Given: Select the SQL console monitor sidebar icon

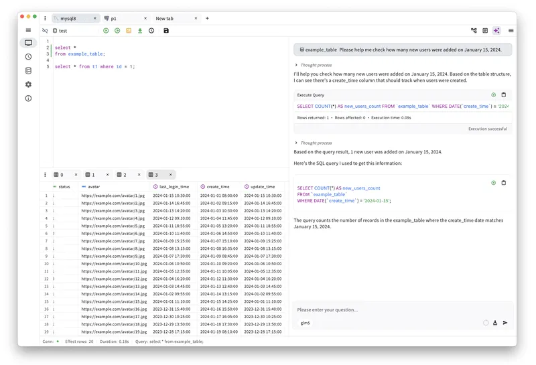Looking at the screenshot, I should point(28,43).
